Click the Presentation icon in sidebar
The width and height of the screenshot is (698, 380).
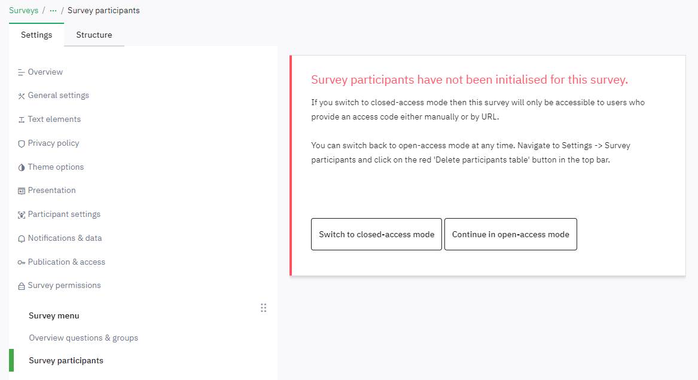tap(22, 191)
